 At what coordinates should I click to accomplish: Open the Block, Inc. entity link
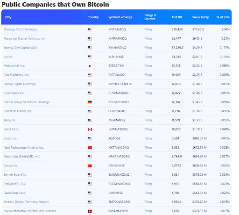tap(10, 138)
